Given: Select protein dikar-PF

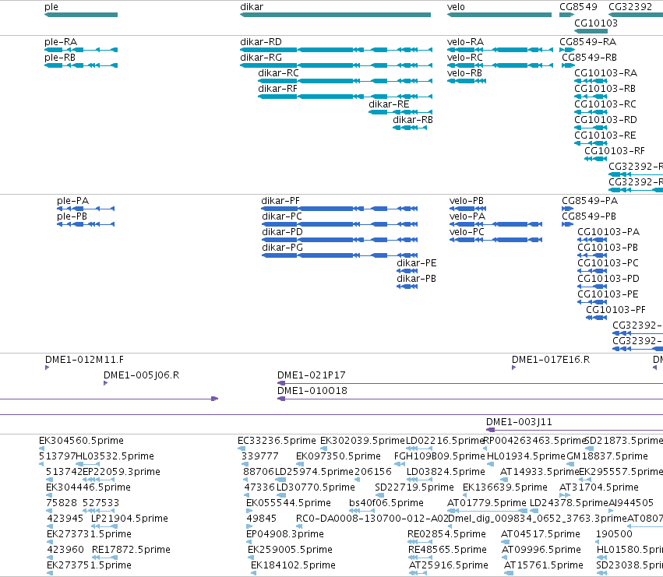Looking at the screenshot, I should click(x=339, y=209).
